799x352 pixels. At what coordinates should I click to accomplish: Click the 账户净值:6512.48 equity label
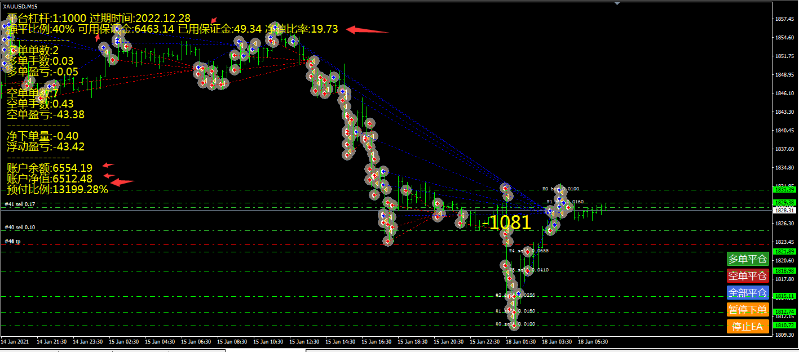pyautogui.click(x=50, y=179)
